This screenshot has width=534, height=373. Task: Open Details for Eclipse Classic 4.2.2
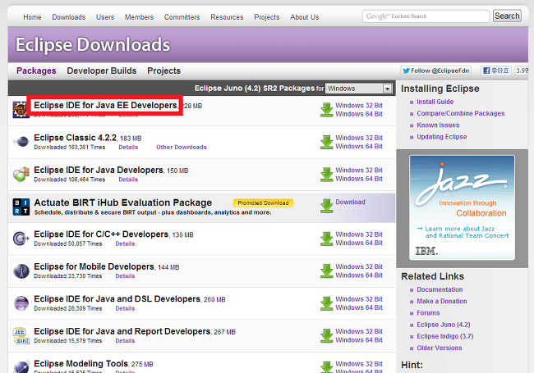pyautogui.click(x=128, y=147)
